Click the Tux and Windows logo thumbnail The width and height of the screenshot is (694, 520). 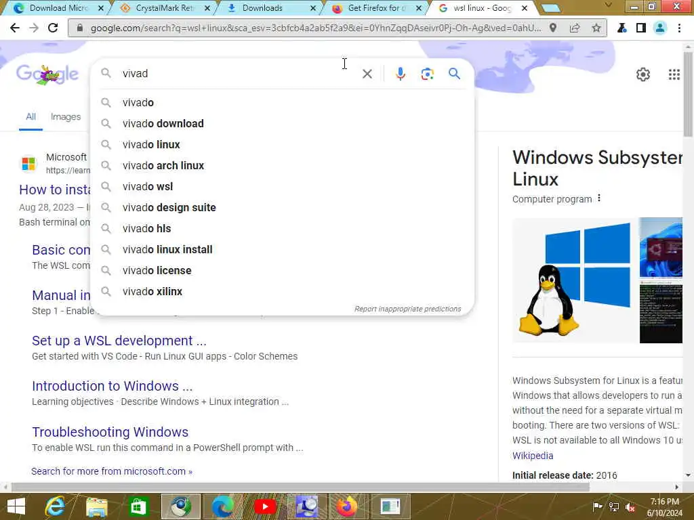[575, 280]
